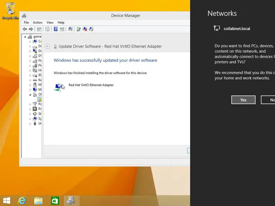Click Yes in the Networks panel
Image resolution: width=275 pixels, height=206 pixels.
click(243, 100)
